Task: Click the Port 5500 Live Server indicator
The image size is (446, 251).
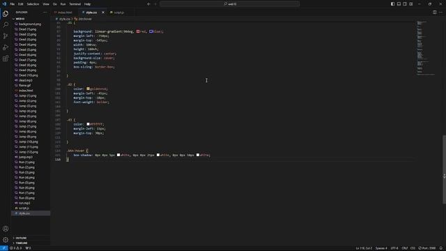Action: pyautogui.click(x=427, y=248)
